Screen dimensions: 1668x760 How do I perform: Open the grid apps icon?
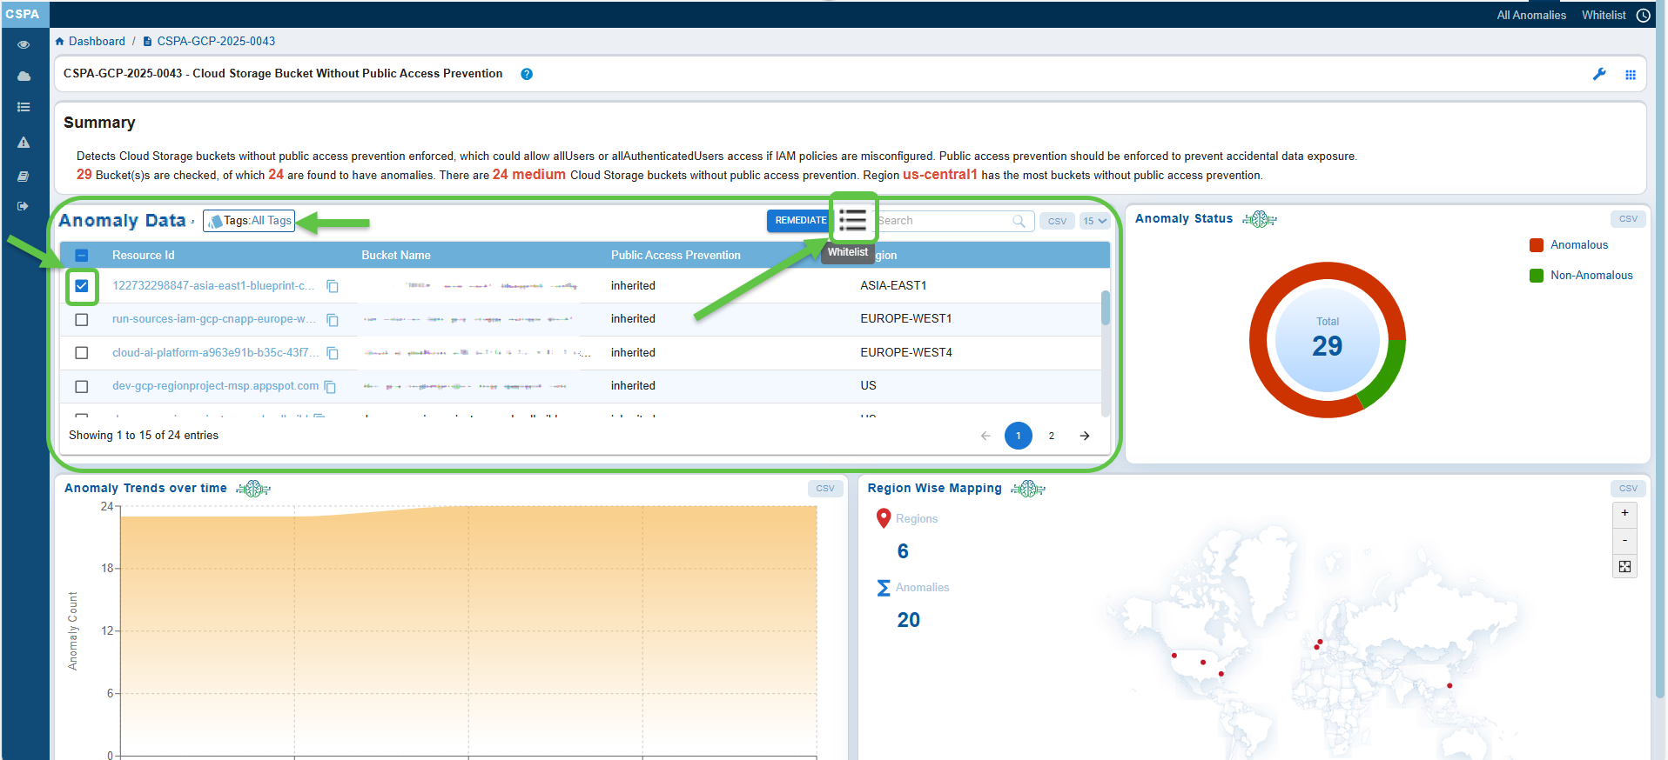(1631, 75)
